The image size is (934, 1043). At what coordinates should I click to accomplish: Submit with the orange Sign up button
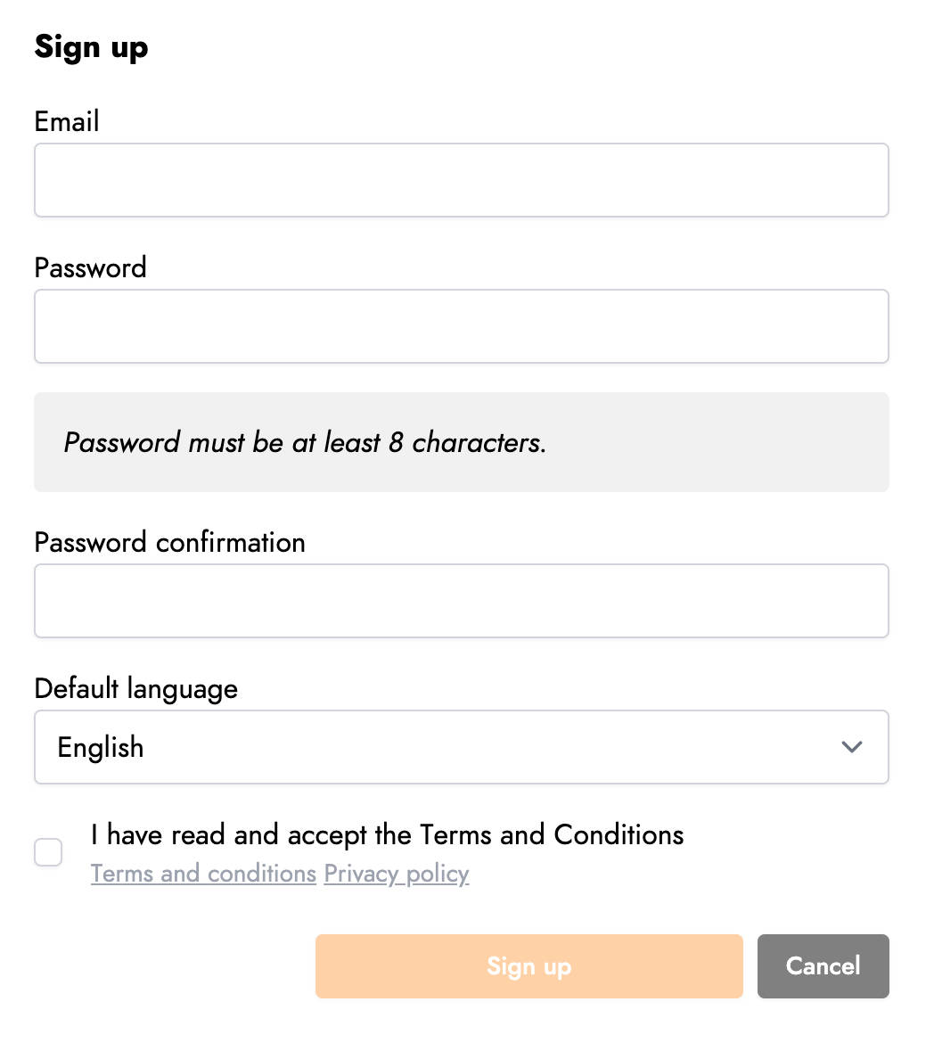(x=528, y=965)
